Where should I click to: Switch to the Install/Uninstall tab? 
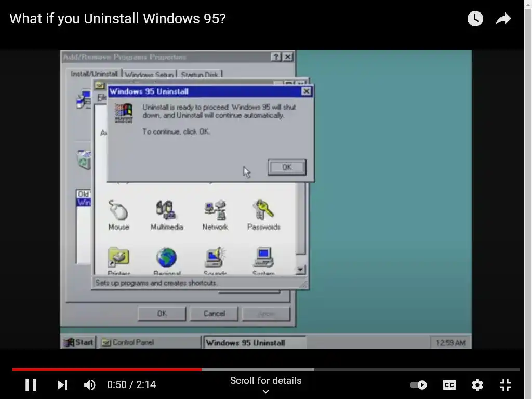pos(94,74)
